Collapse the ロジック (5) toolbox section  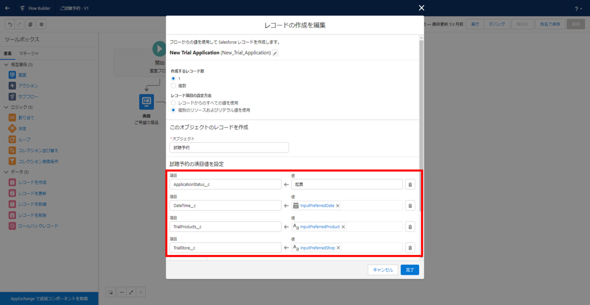(6, 107)
